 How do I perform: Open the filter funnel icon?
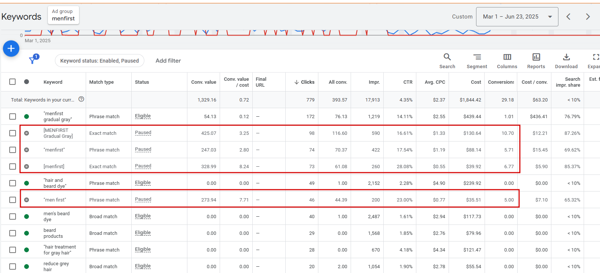click(x=33, y=60)
